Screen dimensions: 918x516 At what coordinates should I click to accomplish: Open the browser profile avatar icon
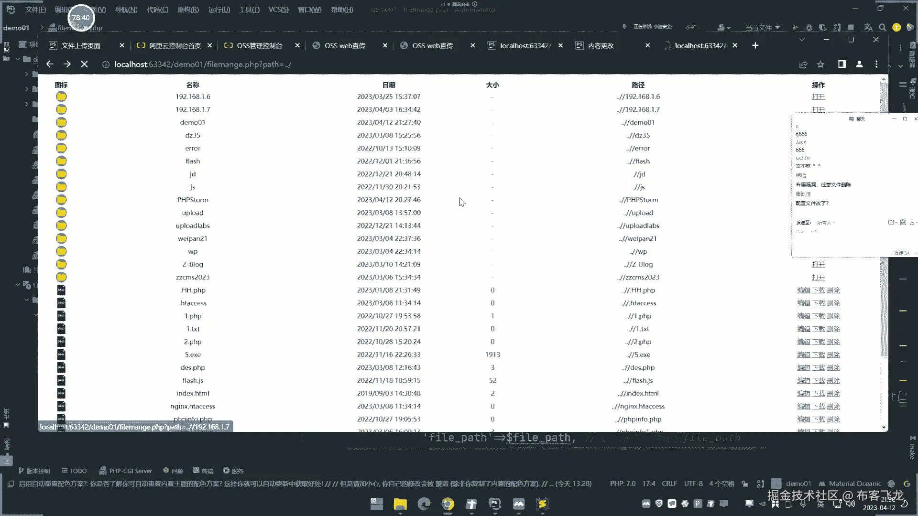pyautogui.click(x=859, y=64)
